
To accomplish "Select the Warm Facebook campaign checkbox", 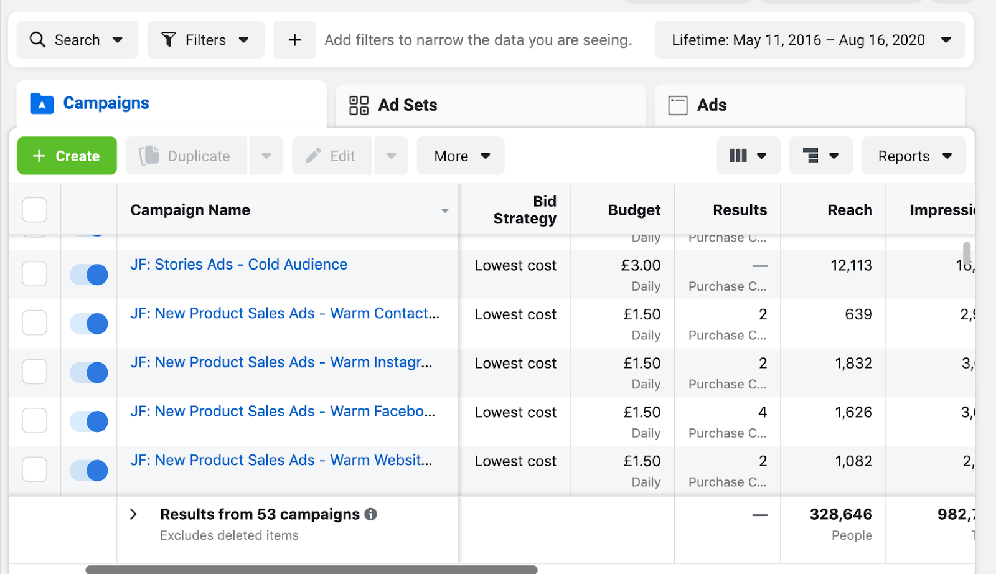I will click(35, 421).
